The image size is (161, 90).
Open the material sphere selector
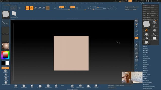pos(5,46)
